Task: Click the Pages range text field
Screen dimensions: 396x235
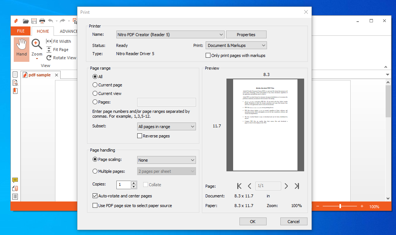Action: point(167,102)
